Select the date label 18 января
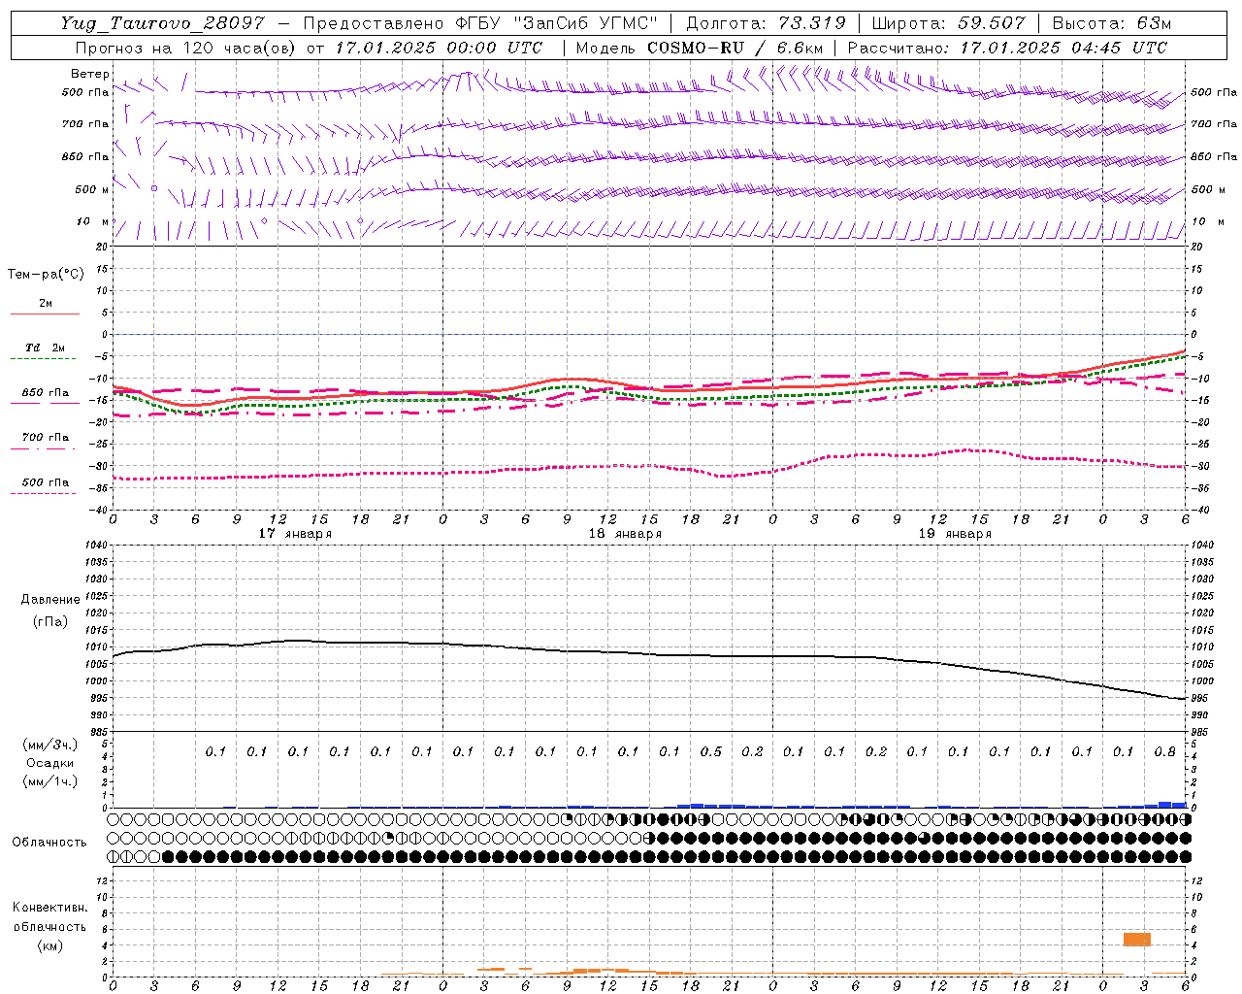The image size is (1242, 994). (625, 534)
